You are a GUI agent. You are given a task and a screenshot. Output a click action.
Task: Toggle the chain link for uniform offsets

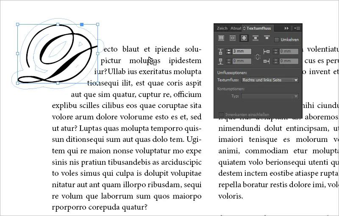tap(258, 57)
